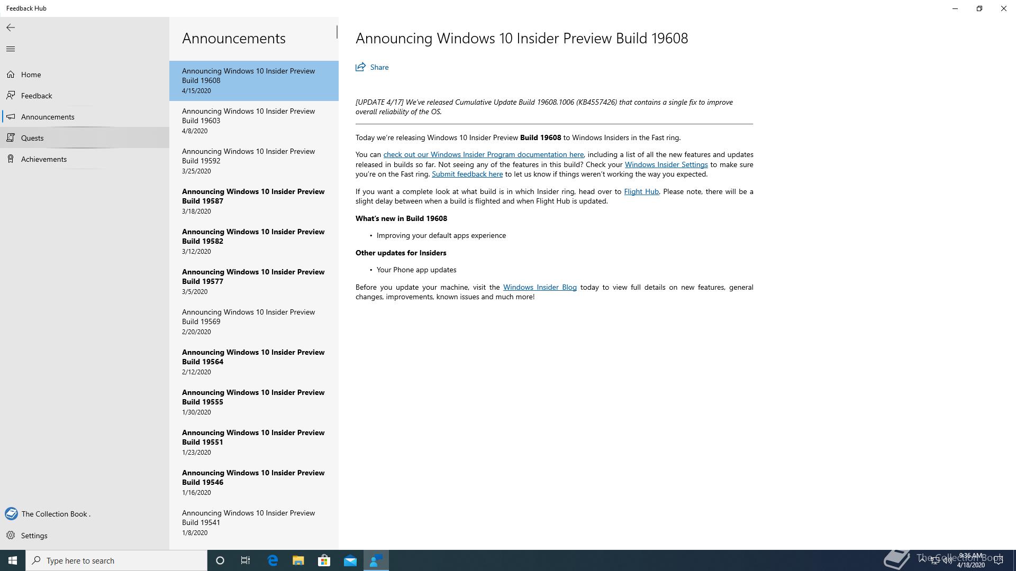Image resolution: width=1016 pixels, height=571 pixels.
Task: Open the unread Build 19546 announcement
Action: 254,483
